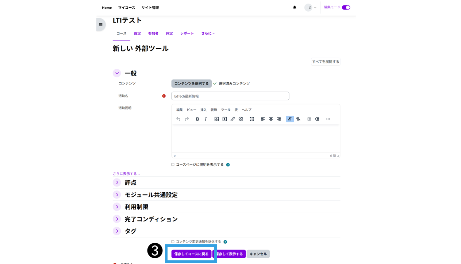Viewport: 461px width, 264px height.
Task: Center align text in editor
Action: tap(271, 119)
